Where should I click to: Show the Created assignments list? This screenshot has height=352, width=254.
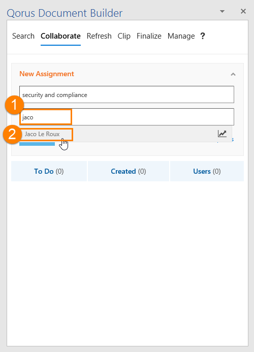[129, 171]
